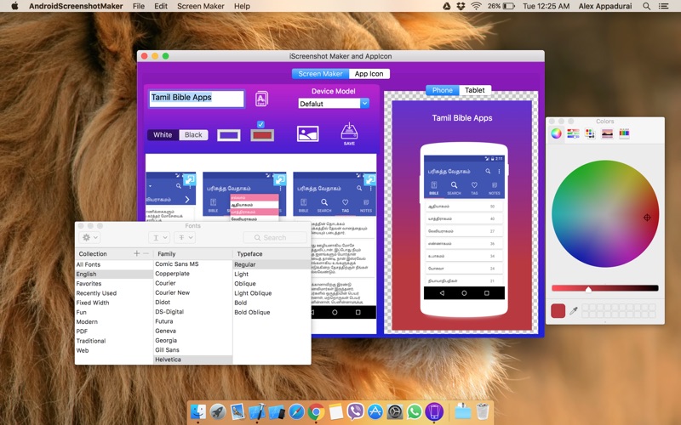This screenshot has height=425, width=681.
Task: Add a font collection with the plus button
Action: 136,253
